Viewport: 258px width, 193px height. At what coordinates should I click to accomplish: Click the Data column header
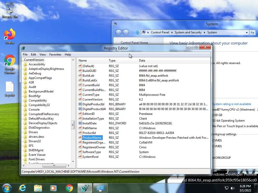[174, 61]
